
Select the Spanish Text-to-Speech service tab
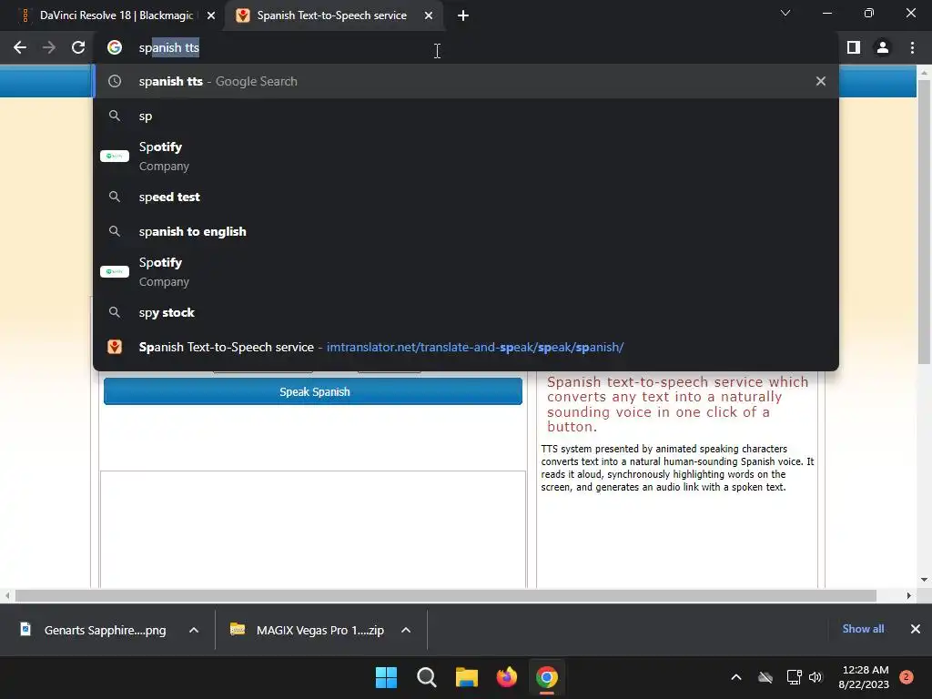(334, 15)
